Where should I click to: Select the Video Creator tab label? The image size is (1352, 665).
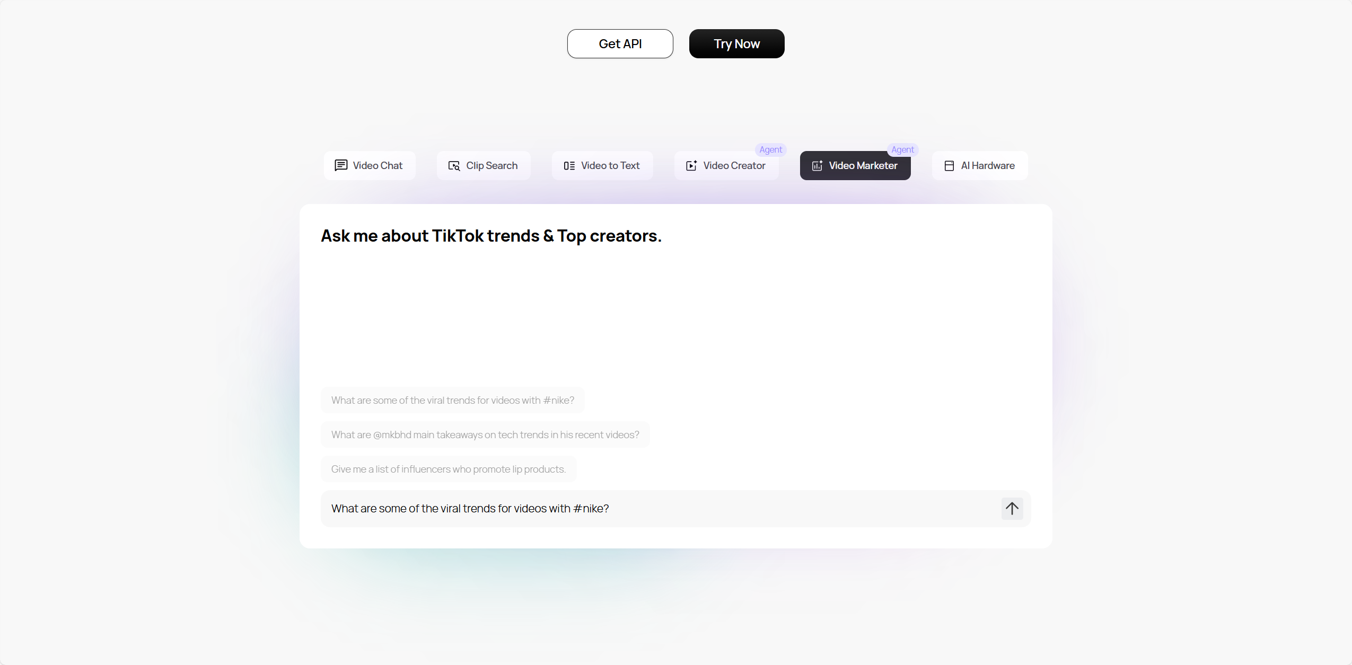pyautogui.click(x=734, y=166)
